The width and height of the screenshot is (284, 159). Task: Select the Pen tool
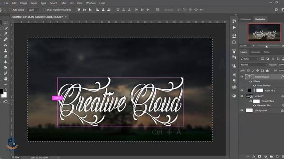click(x=5, y=73)
